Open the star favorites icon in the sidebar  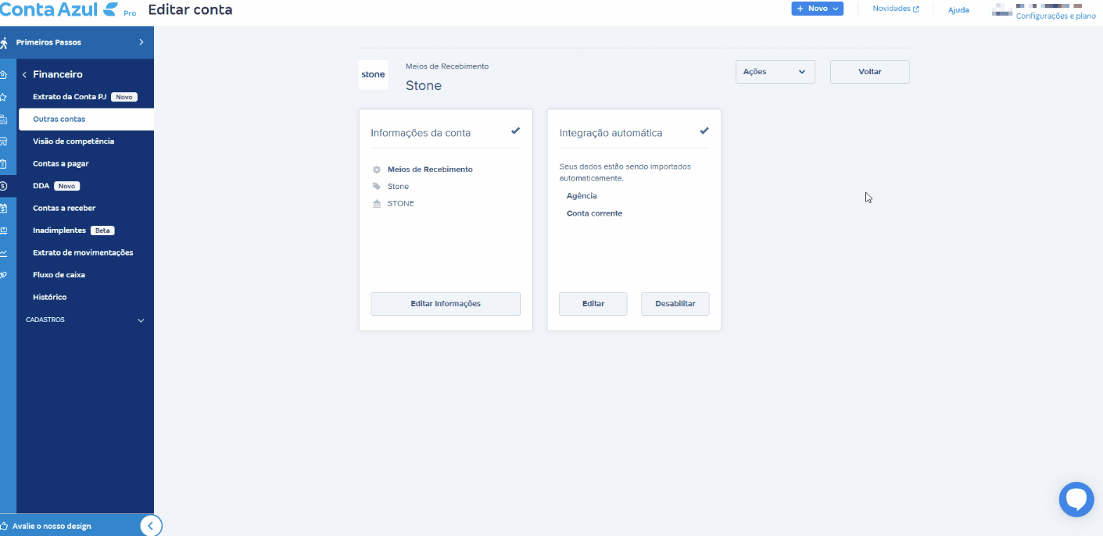click(x=4, y=98)
